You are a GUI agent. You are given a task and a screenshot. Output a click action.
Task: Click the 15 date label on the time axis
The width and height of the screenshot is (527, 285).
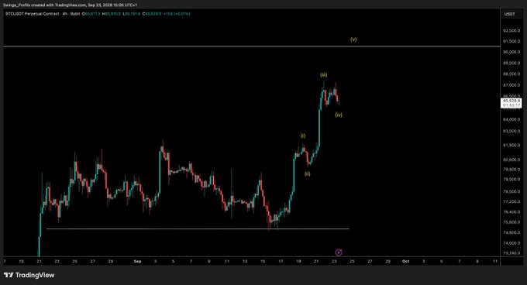pos(263,261)
